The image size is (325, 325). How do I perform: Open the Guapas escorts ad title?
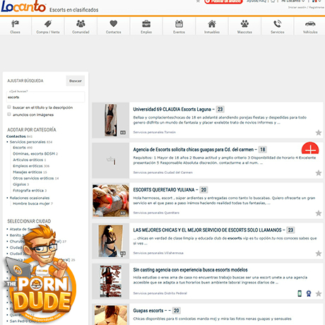point(148,311)
